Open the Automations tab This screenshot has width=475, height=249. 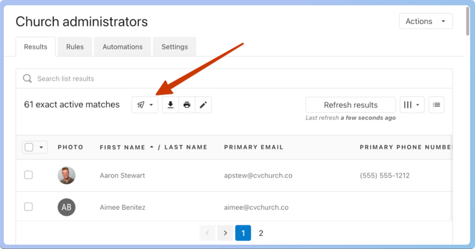pos(122,47)
